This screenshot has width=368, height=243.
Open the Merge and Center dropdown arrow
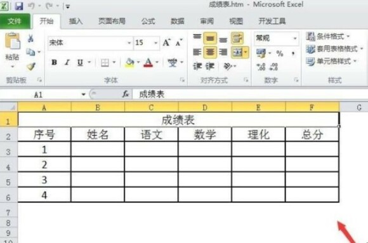coord(246,52)
